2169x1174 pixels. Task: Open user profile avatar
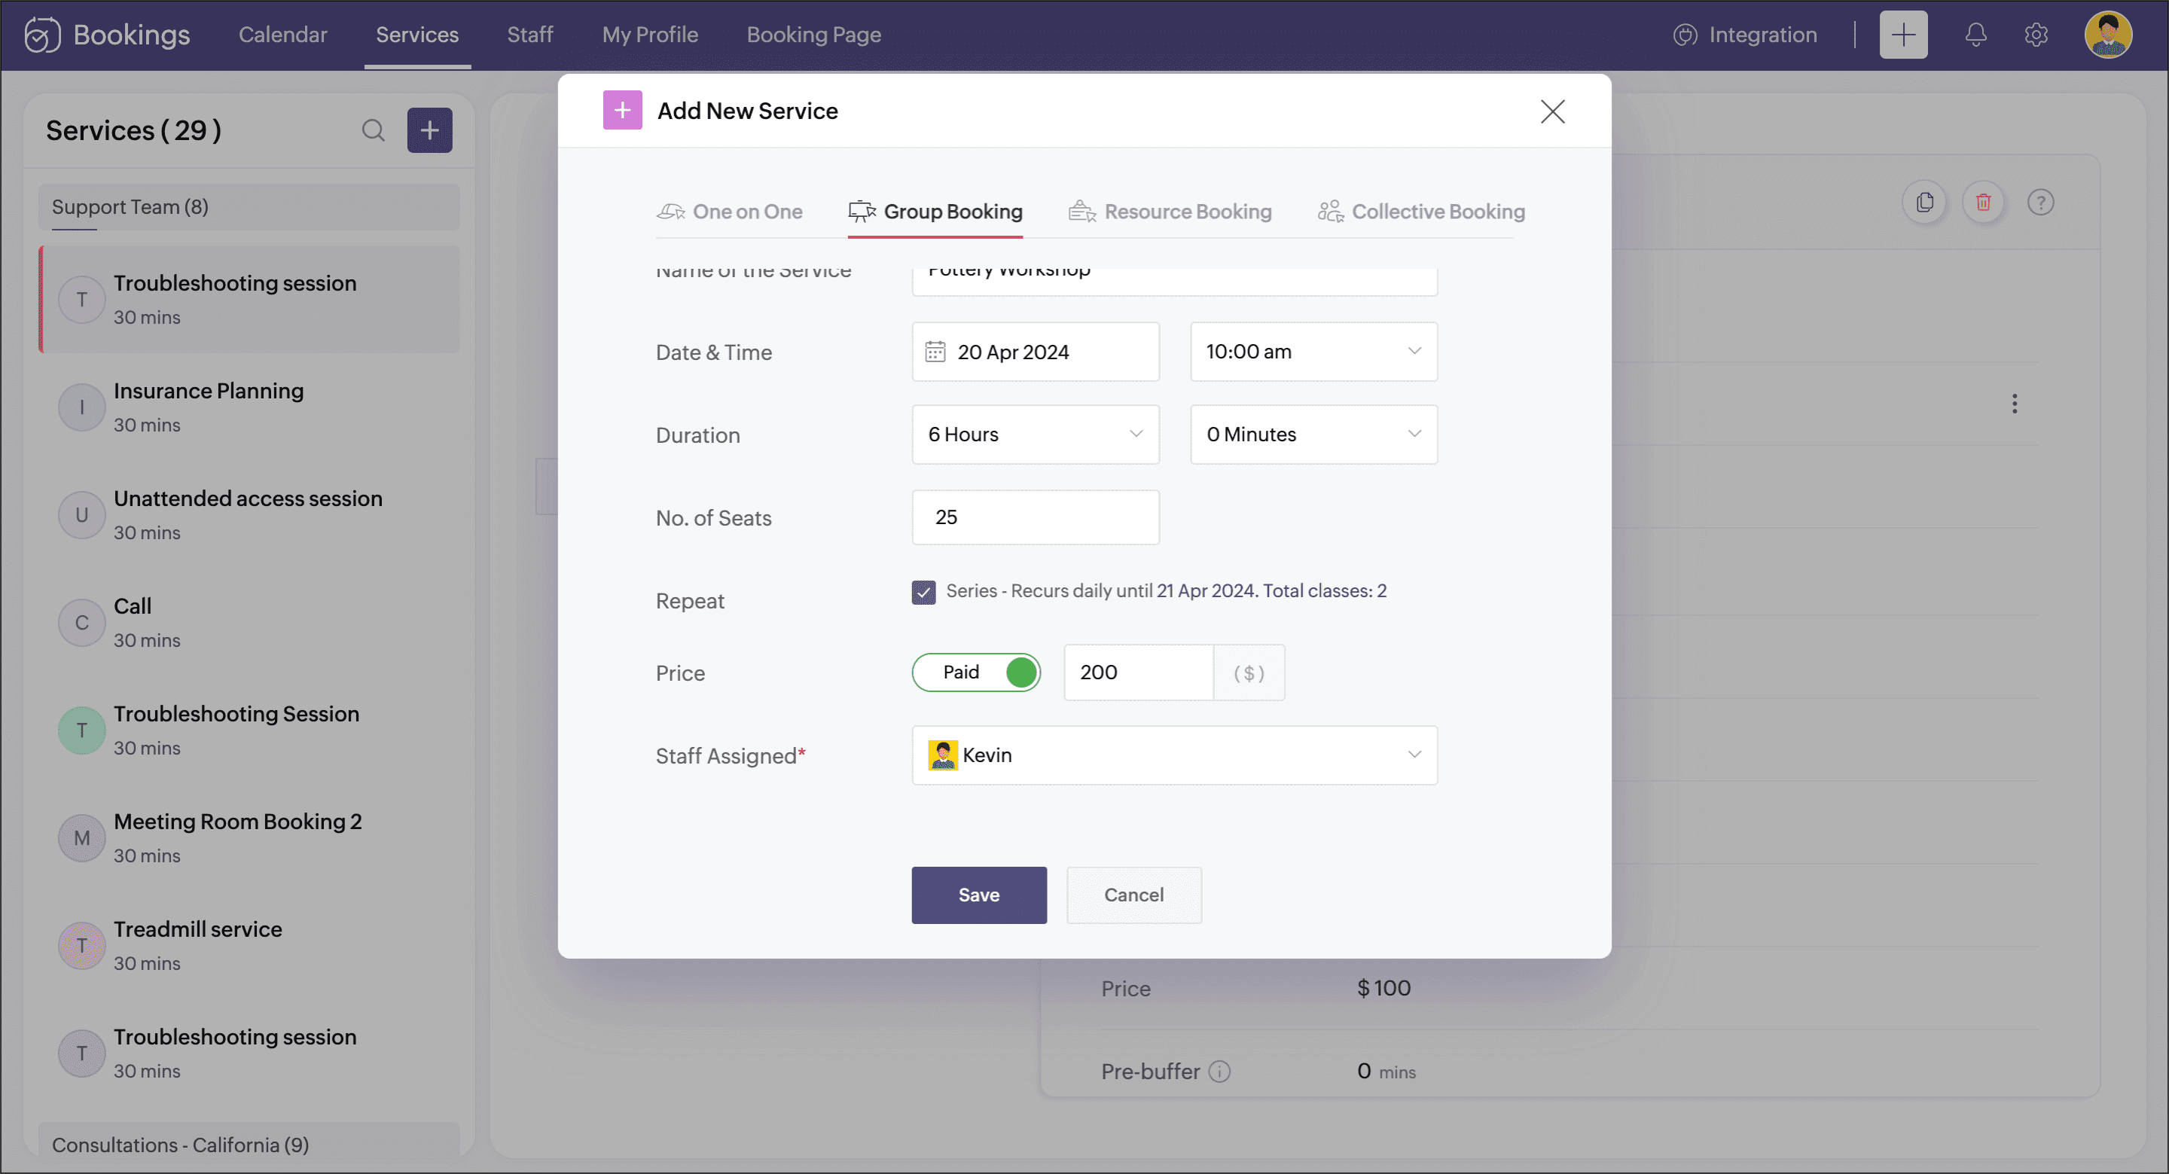coord(2109,35)
